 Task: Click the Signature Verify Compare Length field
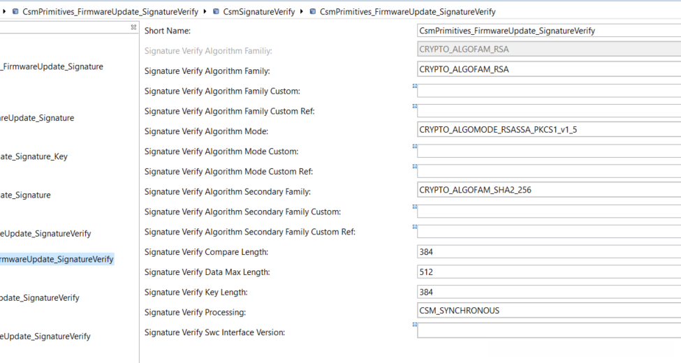tap(548, 251)
